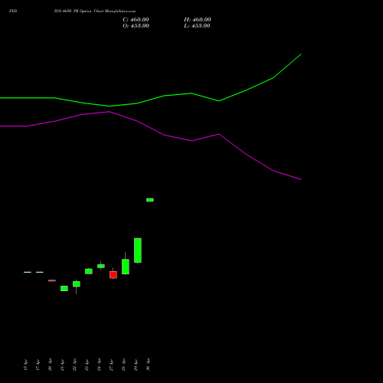383x383 pixels.
Task: Select the green candle for 21 Apr
Action: (64, 288)
